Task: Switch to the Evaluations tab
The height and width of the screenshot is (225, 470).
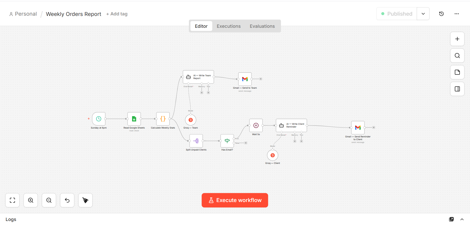Action: pyautogui.click(x=262, y=26)
